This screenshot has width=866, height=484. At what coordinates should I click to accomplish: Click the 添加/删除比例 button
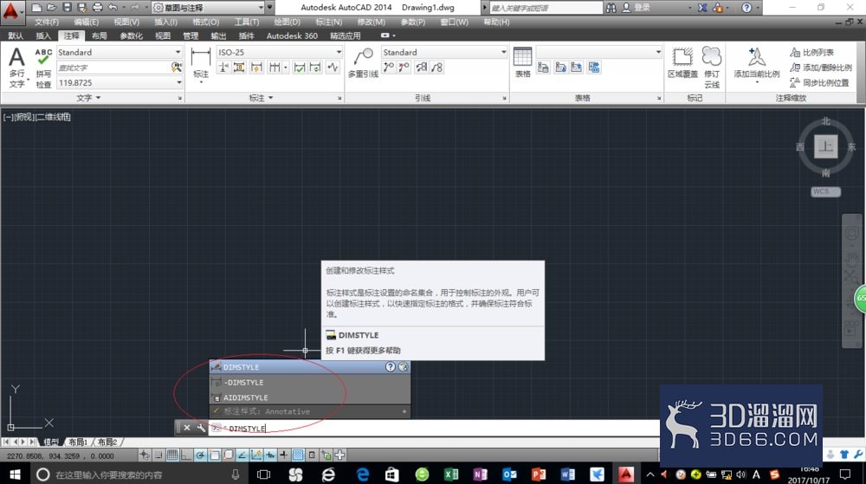(x=821, y=68)
